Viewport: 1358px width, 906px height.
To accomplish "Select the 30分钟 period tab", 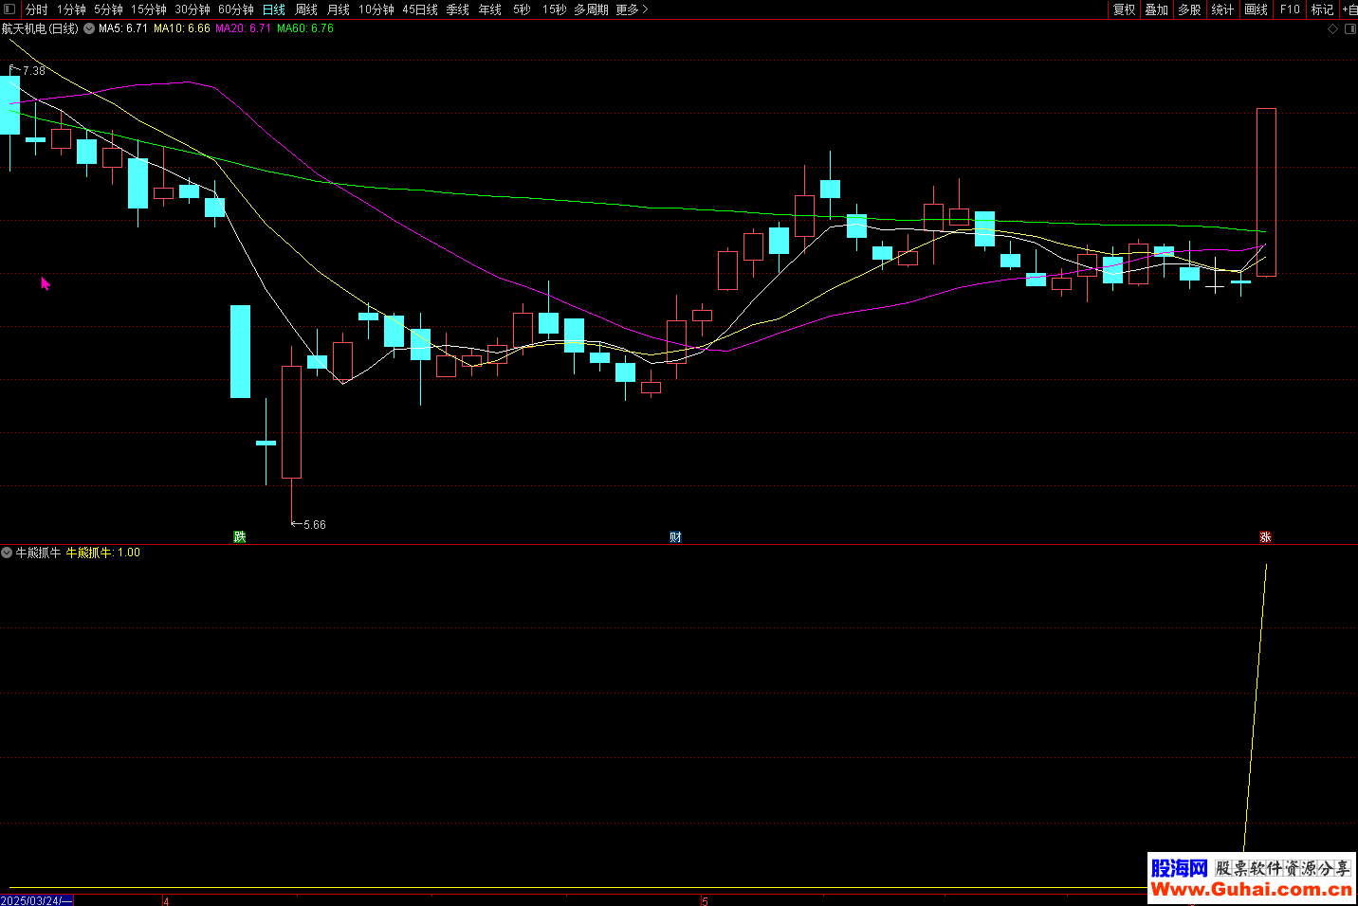I will point(193,9).
